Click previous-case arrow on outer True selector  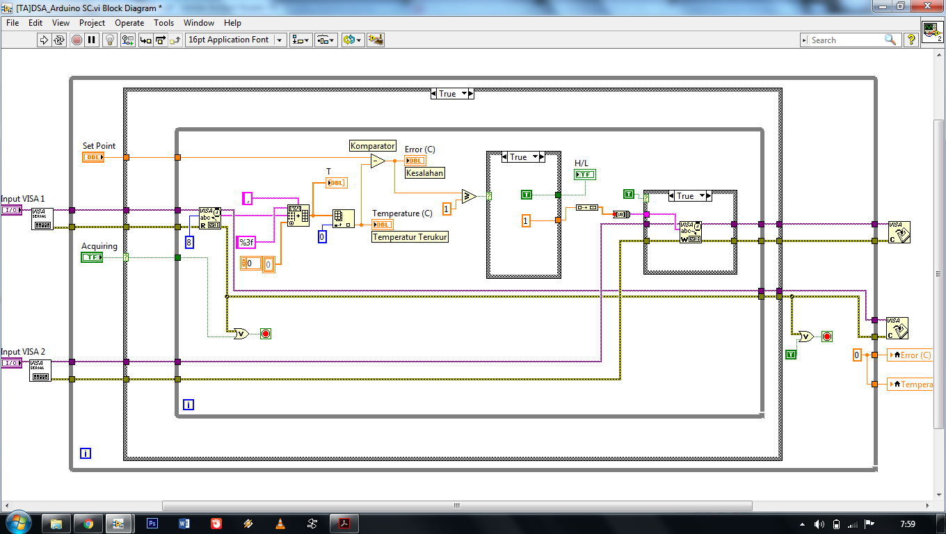435,94
